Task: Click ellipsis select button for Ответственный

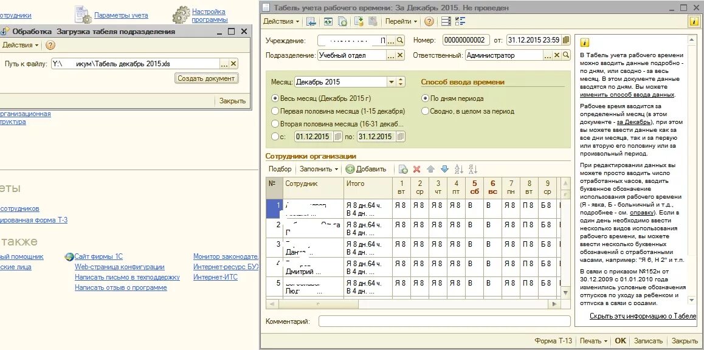Action: [547, 55]
